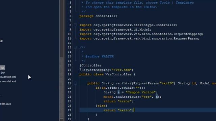Click '@RequestMapping' annotation on line 18
The height and width of the screenshot is (121, 216).
click(x=94, y=70)
